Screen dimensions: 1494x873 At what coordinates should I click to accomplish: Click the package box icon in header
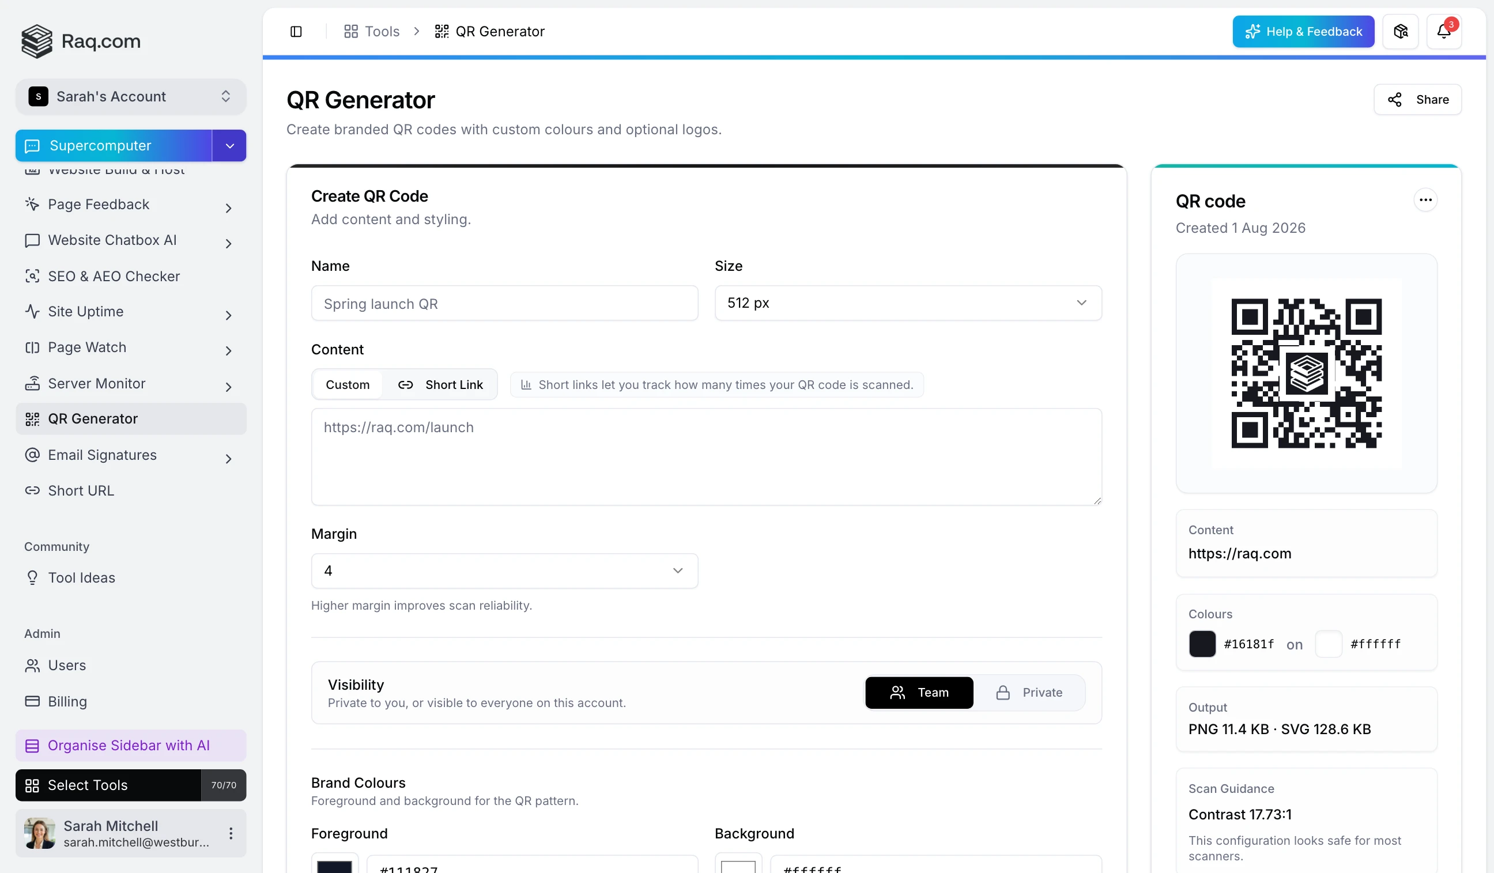[x=1400, y=32]
